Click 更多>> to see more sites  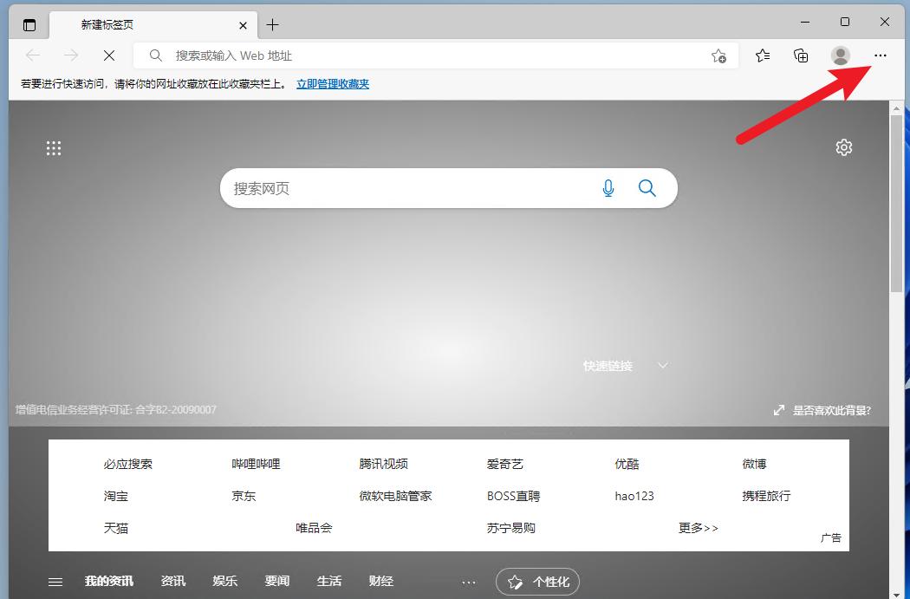click(699, 527)
